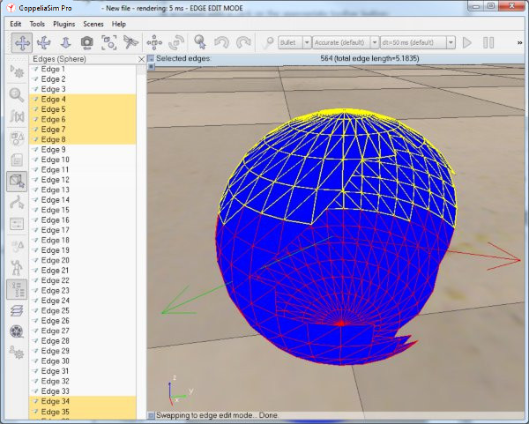Click the fit-to-view icon

pyautogui.click(x=109, y=43)
